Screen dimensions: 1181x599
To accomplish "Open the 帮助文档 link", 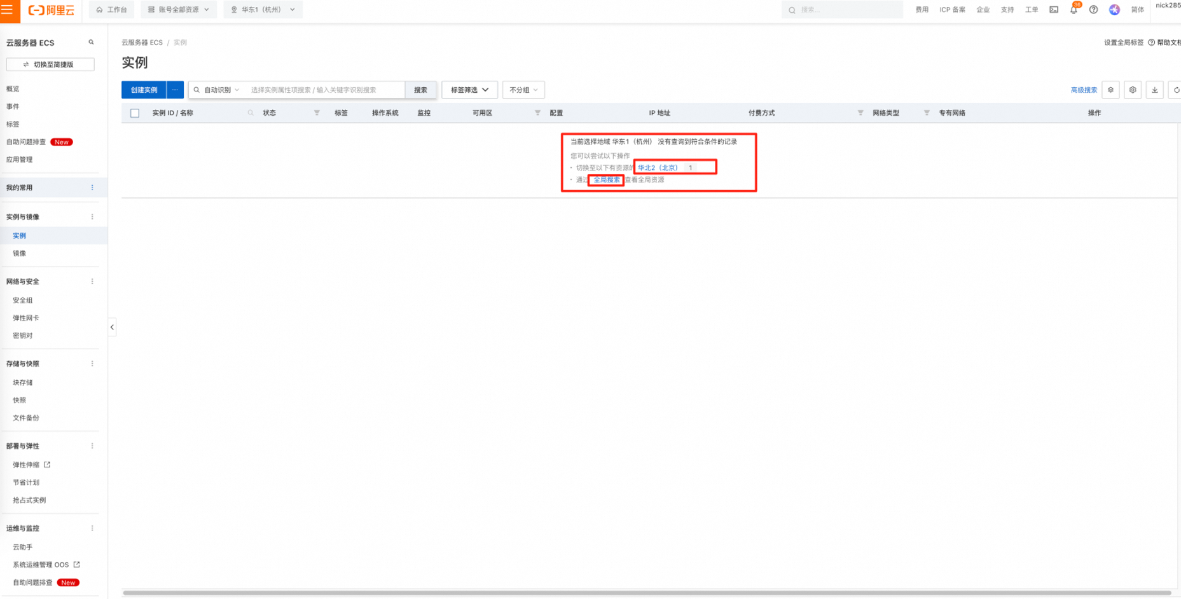I will coord(1164,43).
